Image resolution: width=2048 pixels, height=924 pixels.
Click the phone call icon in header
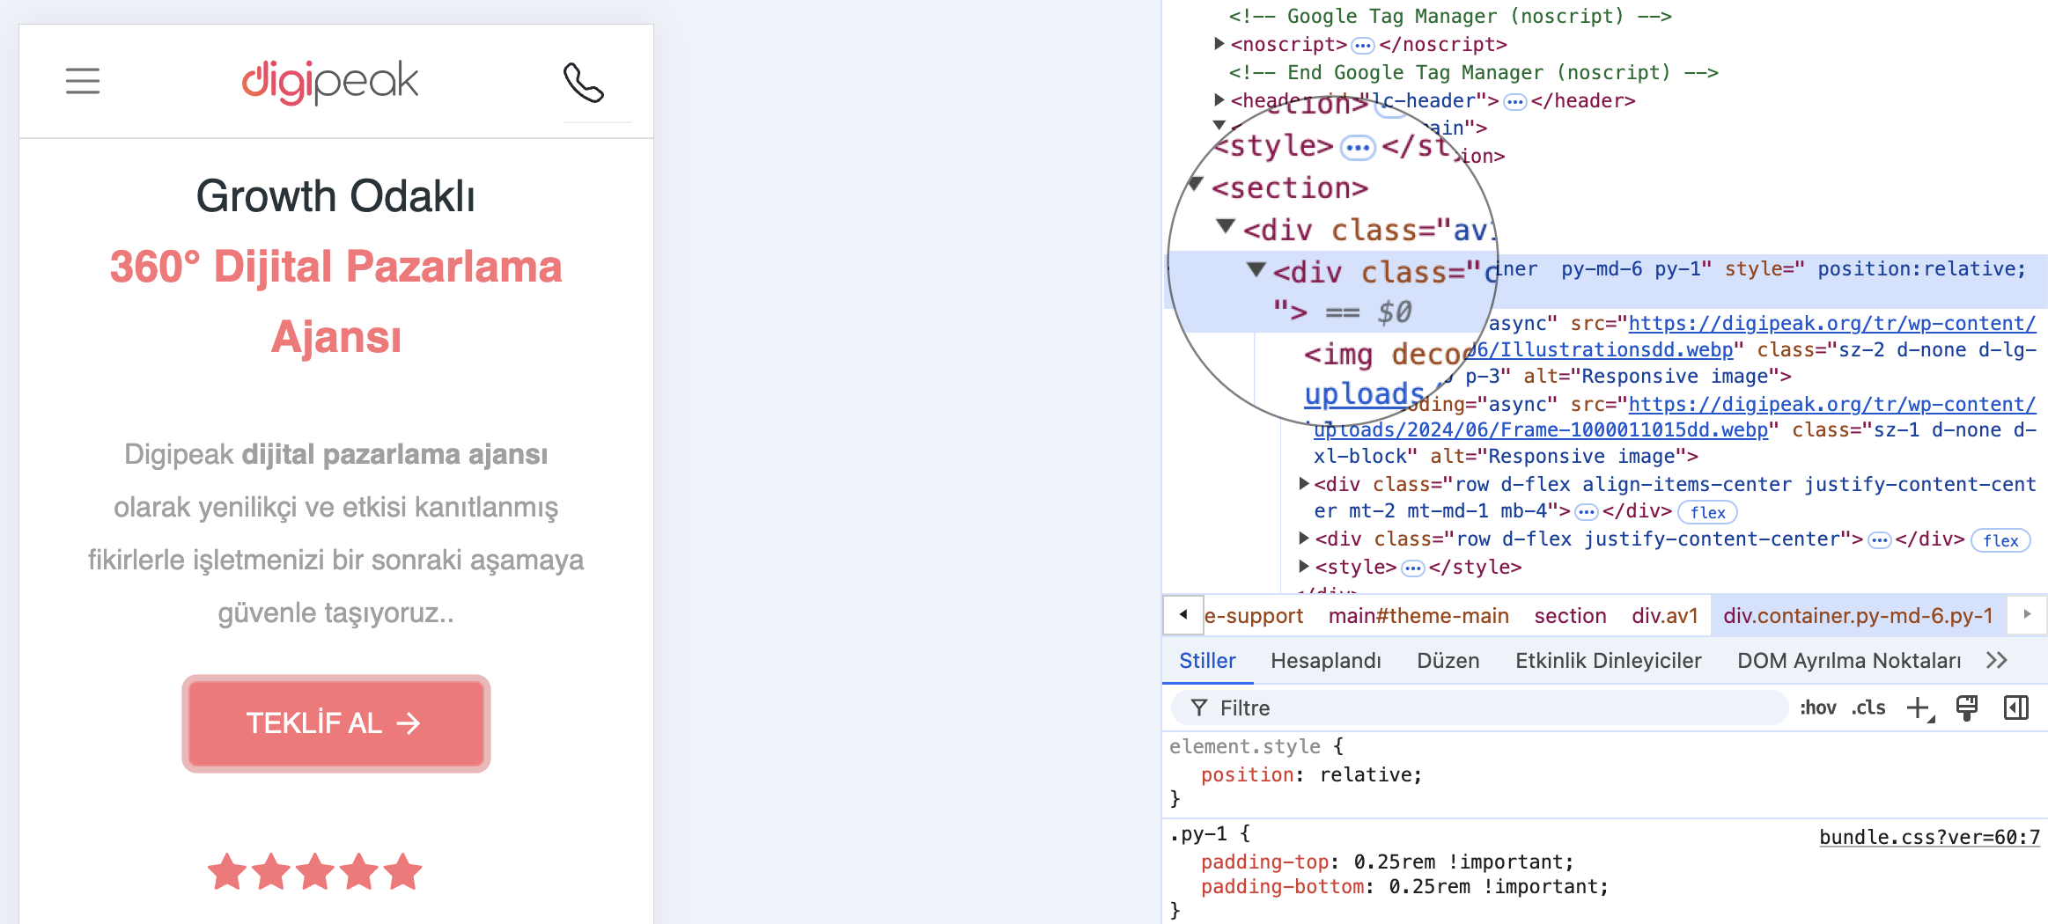point(584,83)
